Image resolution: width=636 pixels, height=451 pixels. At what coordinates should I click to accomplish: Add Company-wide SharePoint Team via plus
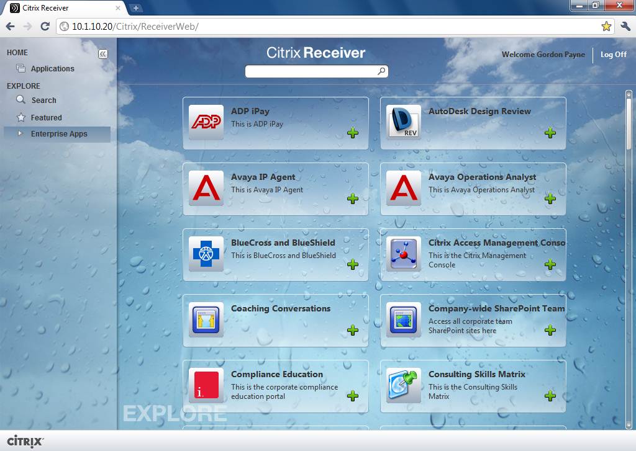point(550,330)
